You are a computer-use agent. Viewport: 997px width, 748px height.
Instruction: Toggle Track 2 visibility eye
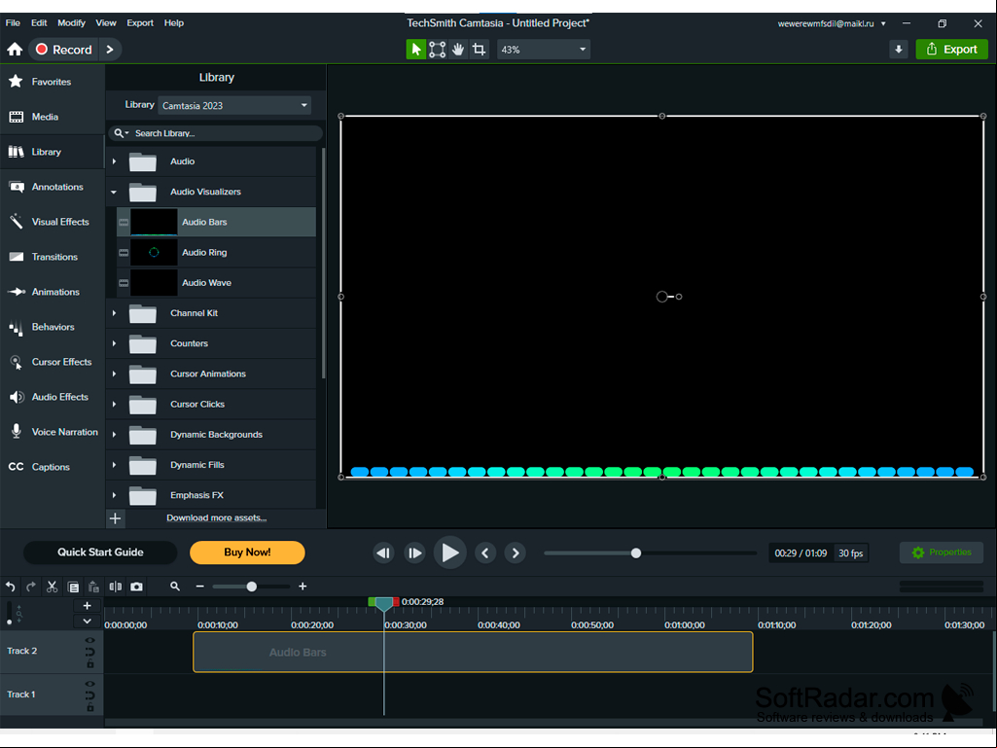(89, 640)
